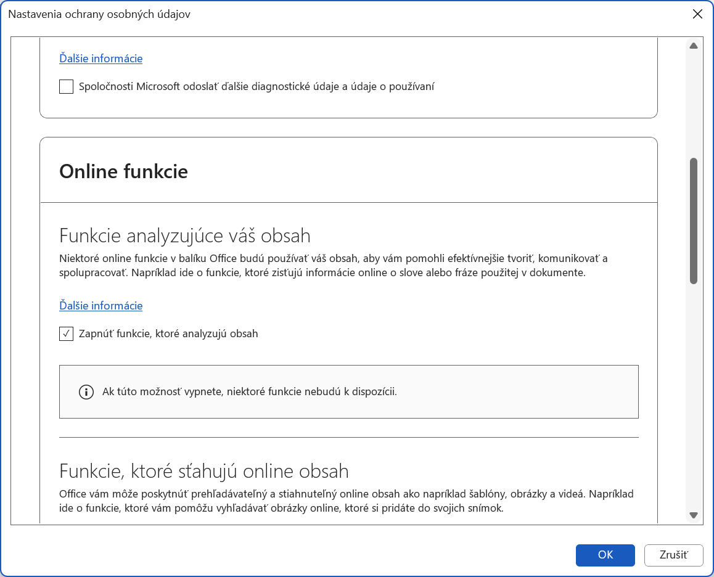714x577 pixels.
Task: Click the Online funkcie section heading
Action: click(x=123, y=171)
